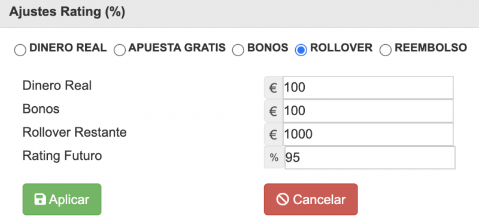Click the euro symbol beside Dinero Real field
This screenshot has width=479, height=219.
coord(273,88)
